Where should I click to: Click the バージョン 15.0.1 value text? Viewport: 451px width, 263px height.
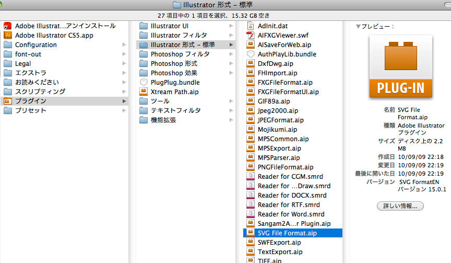coord(422,189)
